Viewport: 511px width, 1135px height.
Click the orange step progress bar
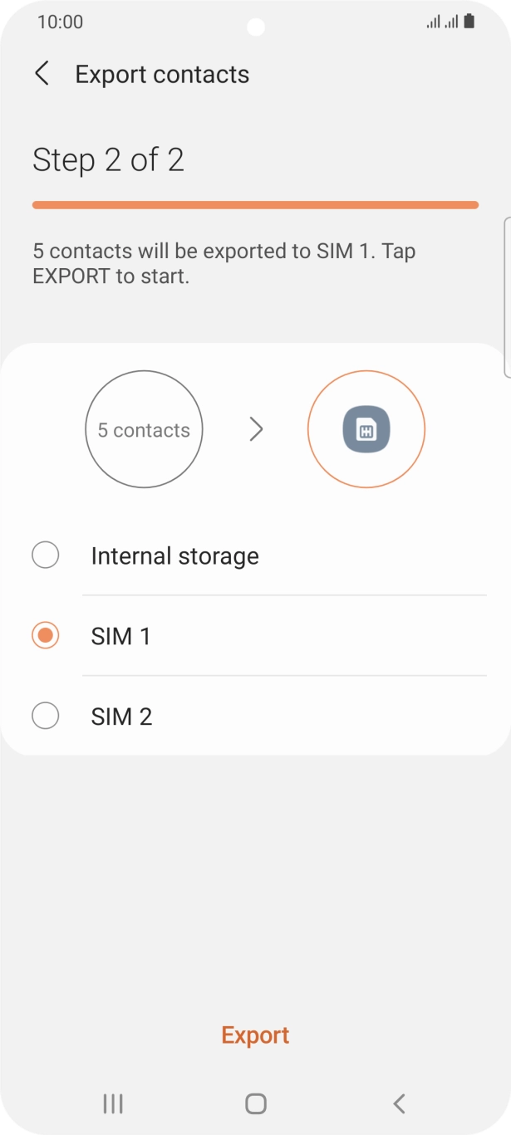tap(255, 205)
